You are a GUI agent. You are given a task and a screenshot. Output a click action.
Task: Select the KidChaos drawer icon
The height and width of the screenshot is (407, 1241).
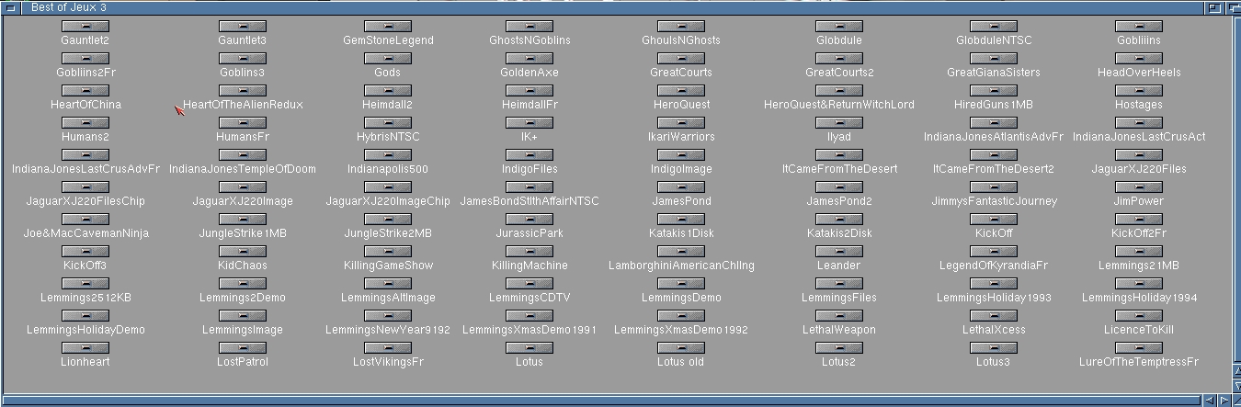point(243,252)
